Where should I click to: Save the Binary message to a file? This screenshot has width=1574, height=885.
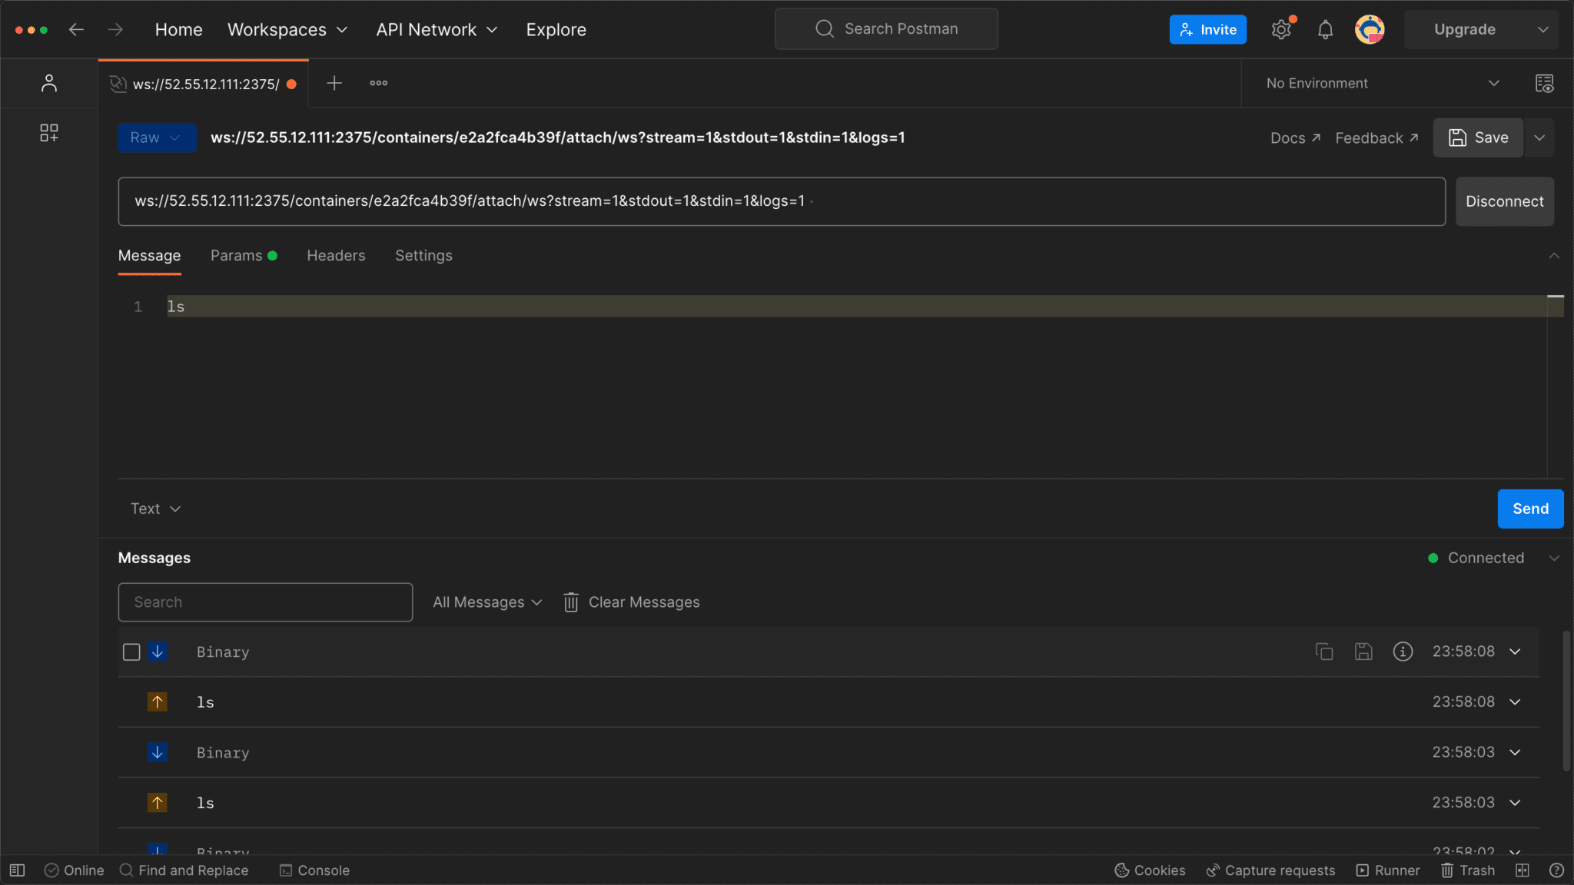(x=1363, y=651)
